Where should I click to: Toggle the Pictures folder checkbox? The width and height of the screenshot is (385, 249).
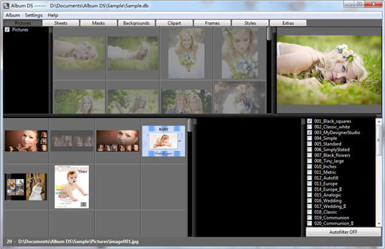7,30
